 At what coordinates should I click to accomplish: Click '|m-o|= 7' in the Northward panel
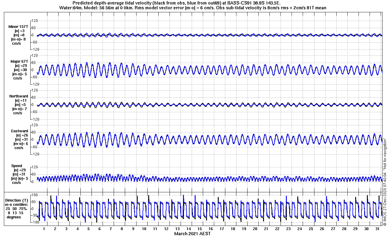20,109
